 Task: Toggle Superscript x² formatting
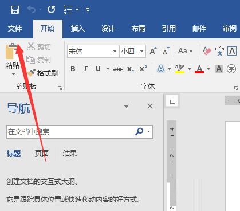pos(143,69)
